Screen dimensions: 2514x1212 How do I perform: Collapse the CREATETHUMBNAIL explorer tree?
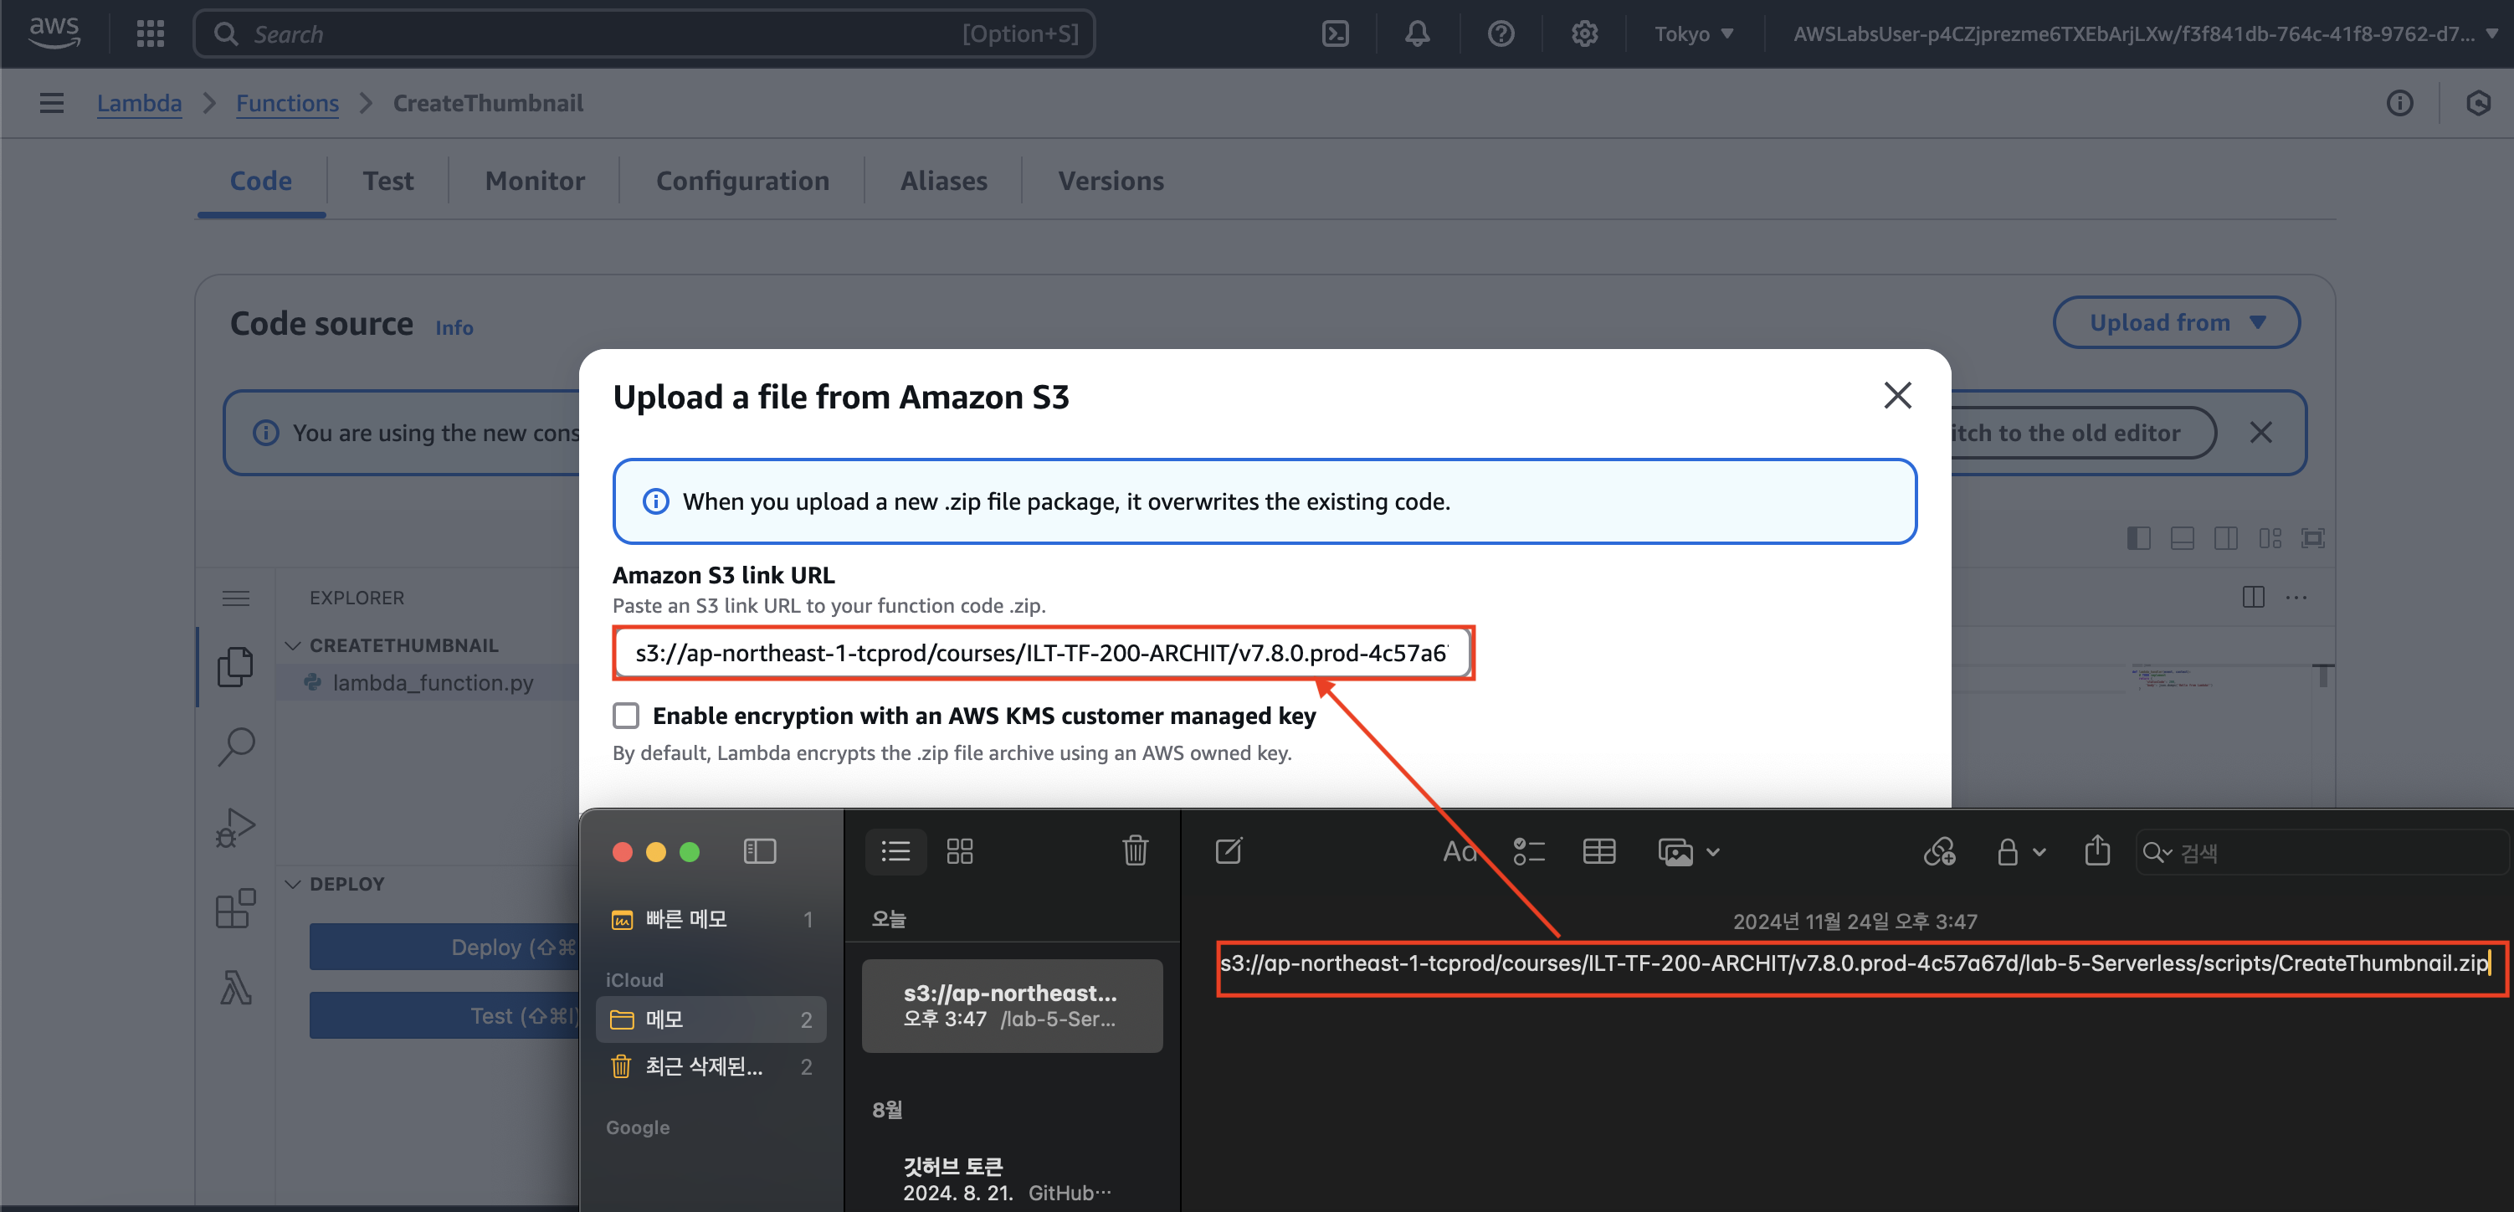(x=293, y=645)
